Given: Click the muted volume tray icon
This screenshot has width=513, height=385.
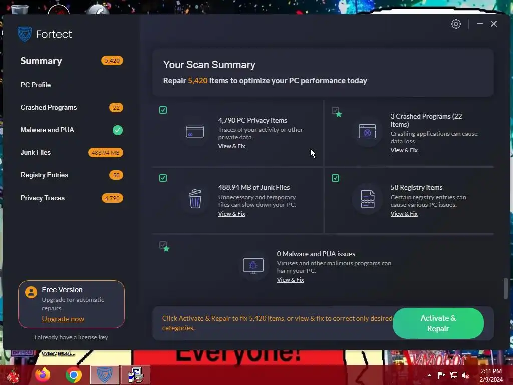Looking at the screenshot, I should (466, 375).
